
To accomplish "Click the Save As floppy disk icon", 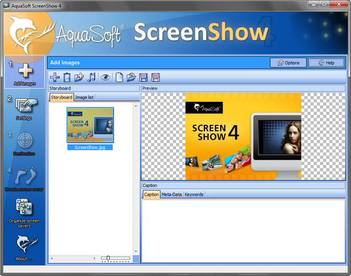I will 155,78.
